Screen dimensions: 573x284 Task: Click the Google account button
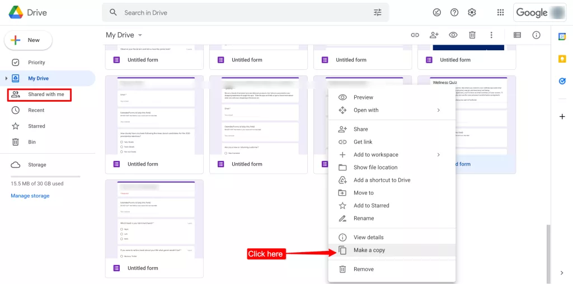point(540,12)
